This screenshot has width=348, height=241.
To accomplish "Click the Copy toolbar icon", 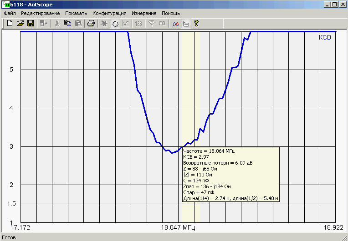I will (67, 24).
